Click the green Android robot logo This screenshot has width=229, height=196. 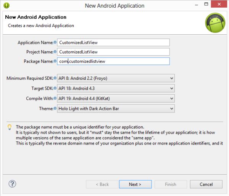coord(215,23)
